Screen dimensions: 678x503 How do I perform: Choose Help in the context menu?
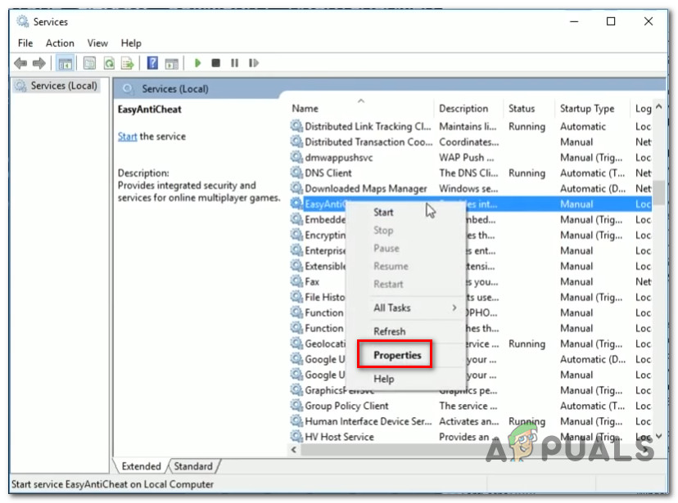383,379
